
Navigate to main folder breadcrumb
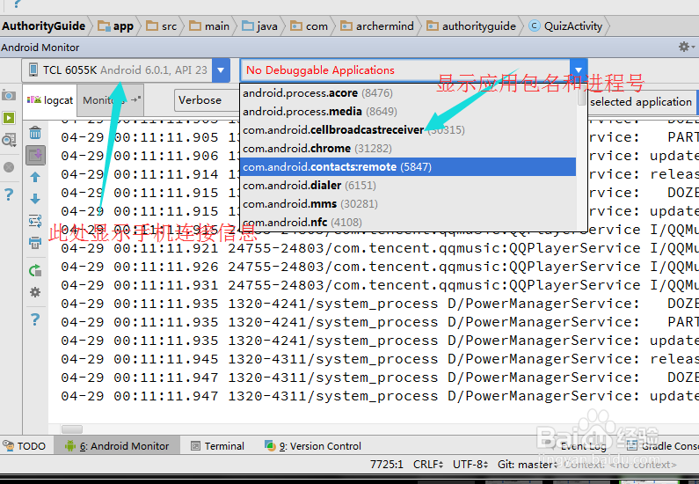209,26
